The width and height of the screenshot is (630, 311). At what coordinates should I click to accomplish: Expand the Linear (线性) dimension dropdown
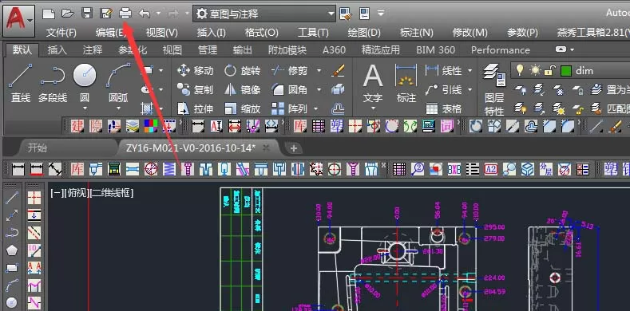pos(470,71)
